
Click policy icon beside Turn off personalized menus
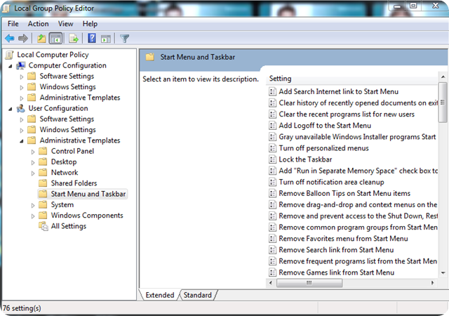(272, 148)
